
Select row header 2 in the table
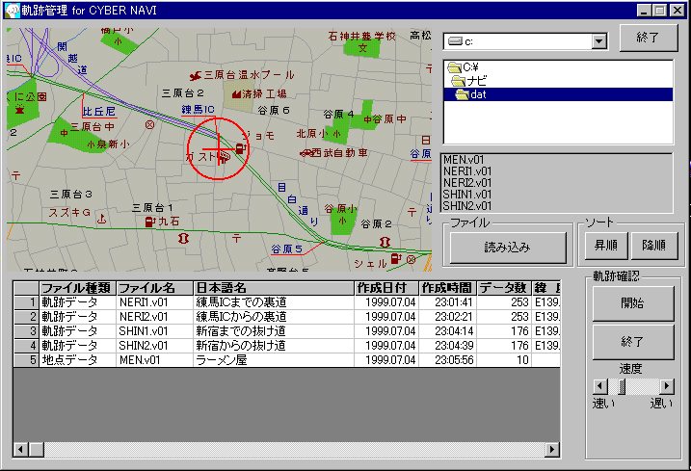(x=26, y=317)
